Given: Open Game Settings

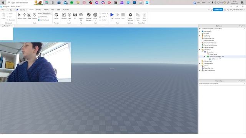Looking at the screenshot, I should click(130, 16).
